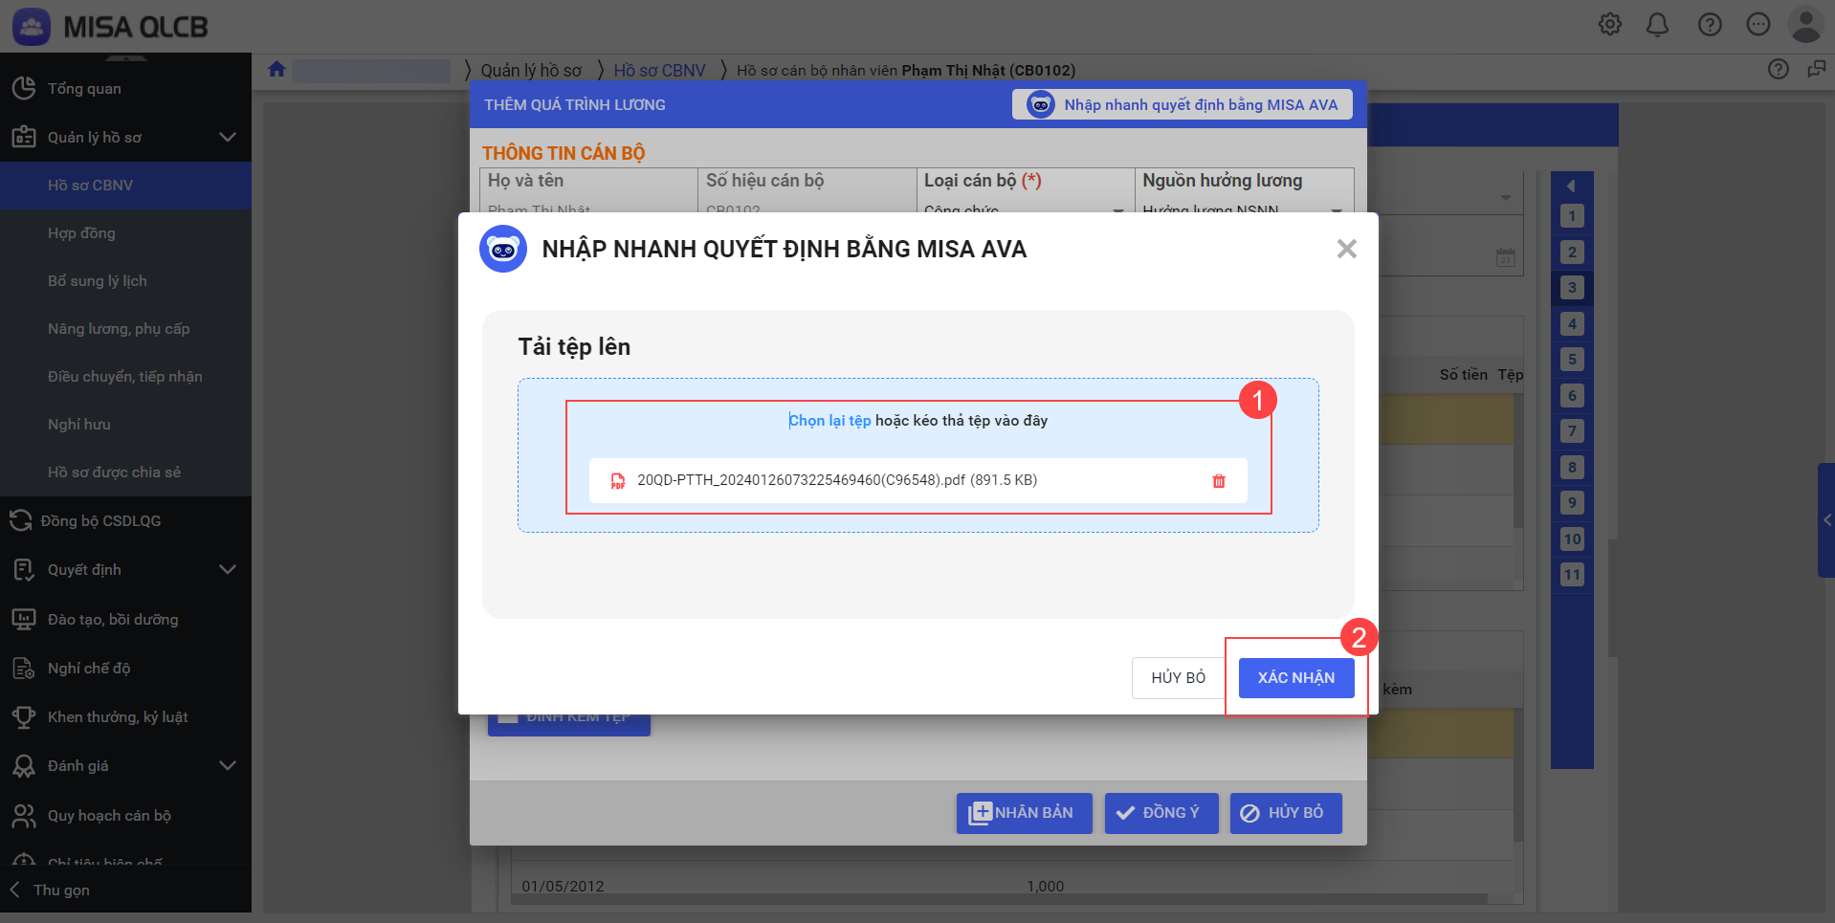Expand the Quyết định sidebar section

coord(227,569)
